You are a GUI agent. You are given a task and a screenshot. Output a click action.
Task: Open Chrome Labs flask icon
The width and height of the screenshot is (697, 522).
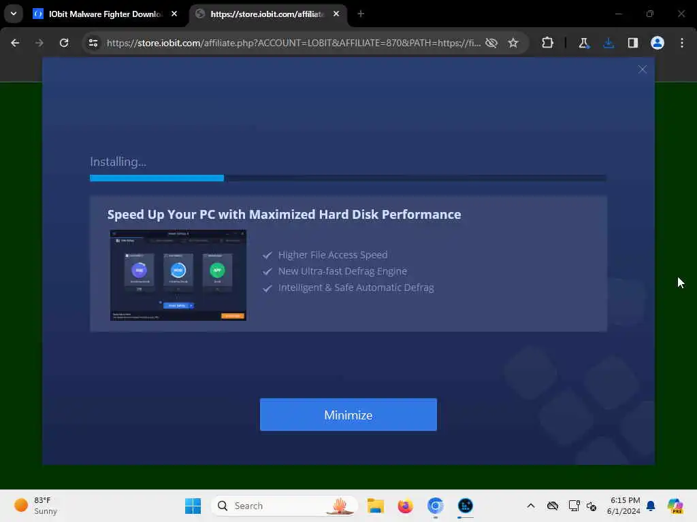tap(583, 43)
